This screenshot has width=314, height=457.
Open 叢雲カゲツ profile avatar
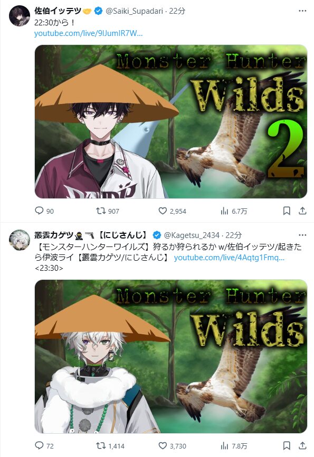tap(20, 240)
